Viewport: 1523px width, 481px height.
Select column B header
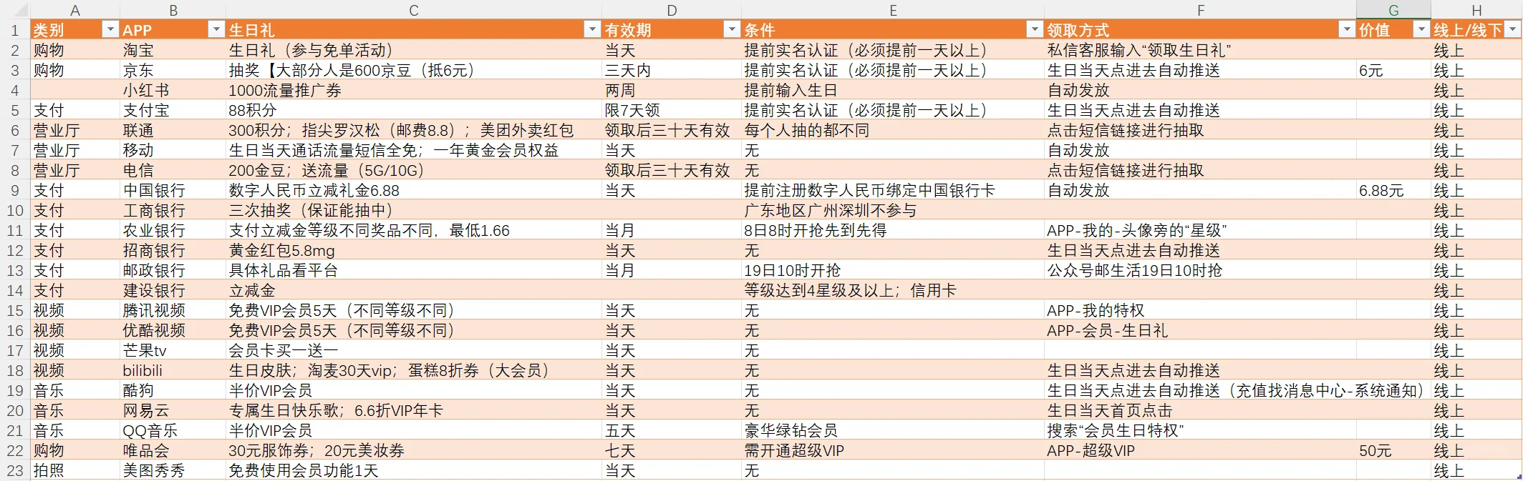coord(173,10)
